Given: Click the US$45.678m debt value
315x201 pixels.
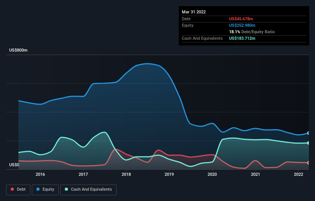Looking at the screenshot, I should point(241,19).
